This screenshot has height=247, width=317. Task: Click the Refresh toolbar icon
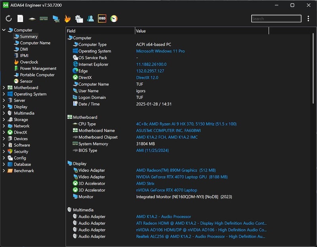tap(8, 19)
